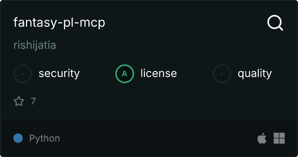Click the license label text
The width and height of the screenshot is (298, 157).
click(x=158, y=73)
